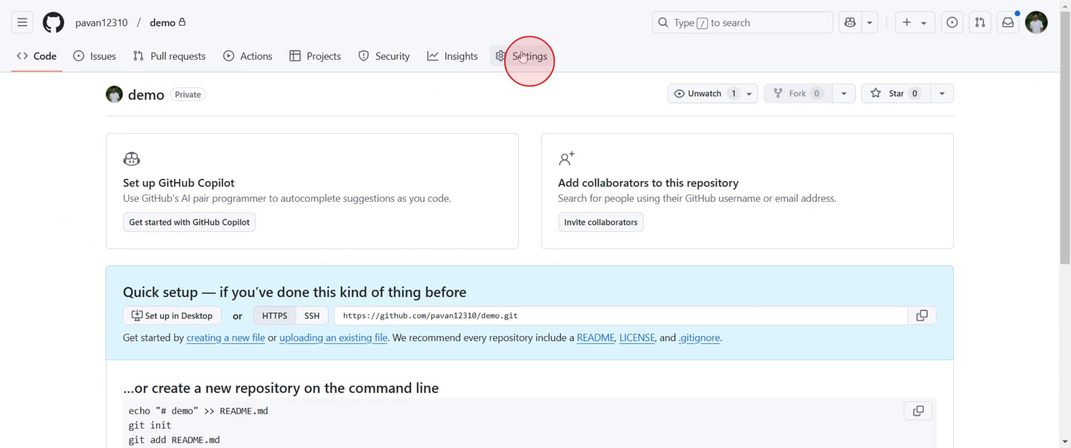Copy the repository URL to clipboard

tap(921, 315)
